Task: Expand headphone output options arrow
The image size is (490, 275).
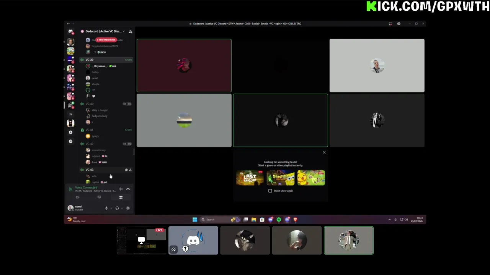Action: [x=122, y=208]
